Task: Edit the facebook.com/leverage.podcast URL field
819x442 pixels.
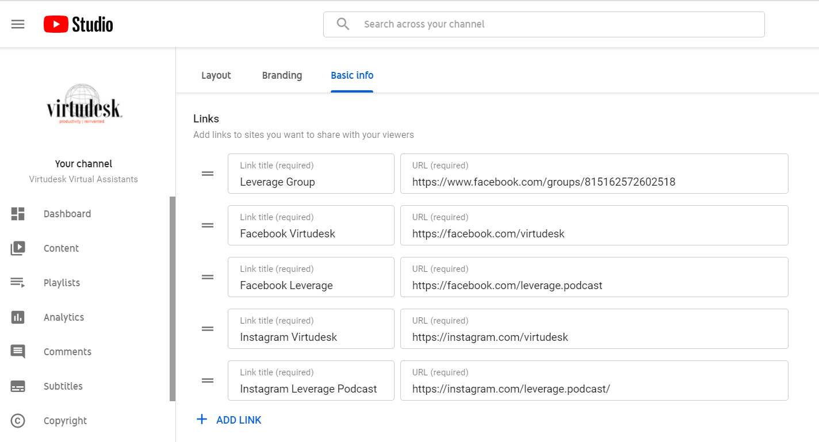Action: click(594, 277)
